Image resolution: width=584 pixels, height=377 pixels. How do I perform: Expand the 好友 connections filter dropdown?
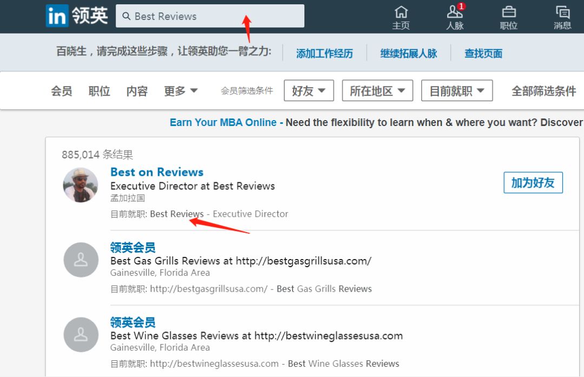(x=309, y=90)
